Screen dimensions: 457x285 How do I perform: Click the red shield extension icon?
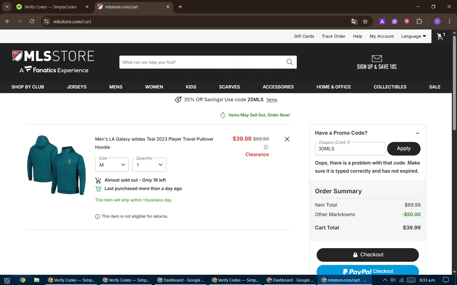407,21
